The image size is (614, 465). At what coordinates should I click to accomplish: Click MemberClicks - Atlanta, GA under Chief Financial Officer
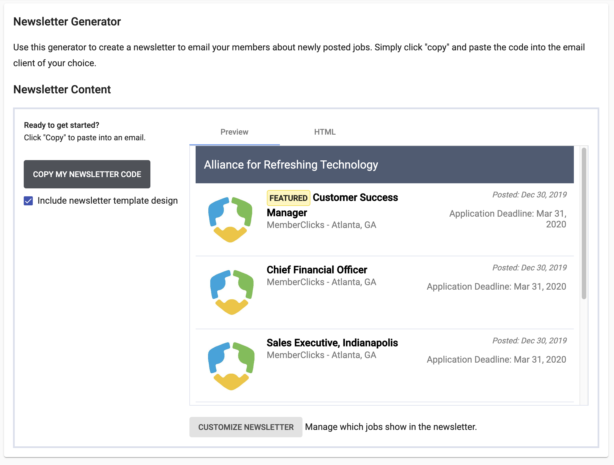[x=321, y=282]
